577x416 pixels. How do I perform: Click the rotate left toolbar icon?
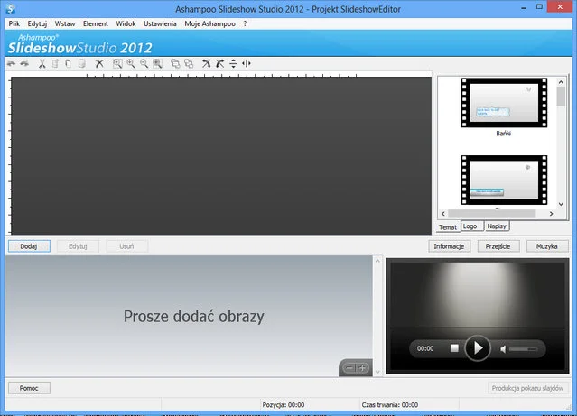coord(207,64)
